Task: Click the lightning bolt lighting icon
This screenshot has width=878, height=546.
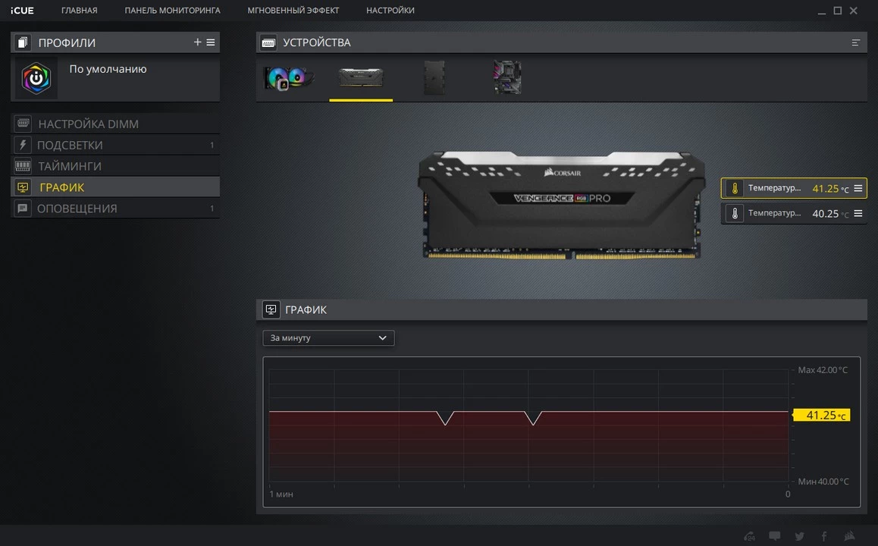Action: [x=23, y=145]
